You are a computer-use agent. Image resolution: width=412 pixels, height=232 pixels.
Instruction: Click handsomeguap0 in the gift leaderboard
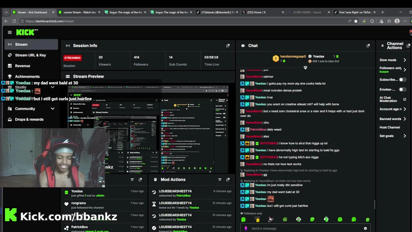point(293,56)
